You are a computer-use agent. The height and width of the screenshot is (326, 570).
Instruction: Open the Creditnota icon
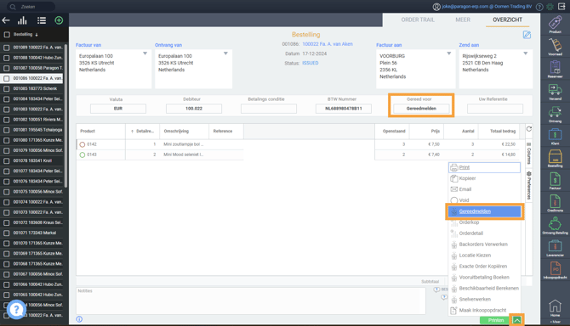555,204
